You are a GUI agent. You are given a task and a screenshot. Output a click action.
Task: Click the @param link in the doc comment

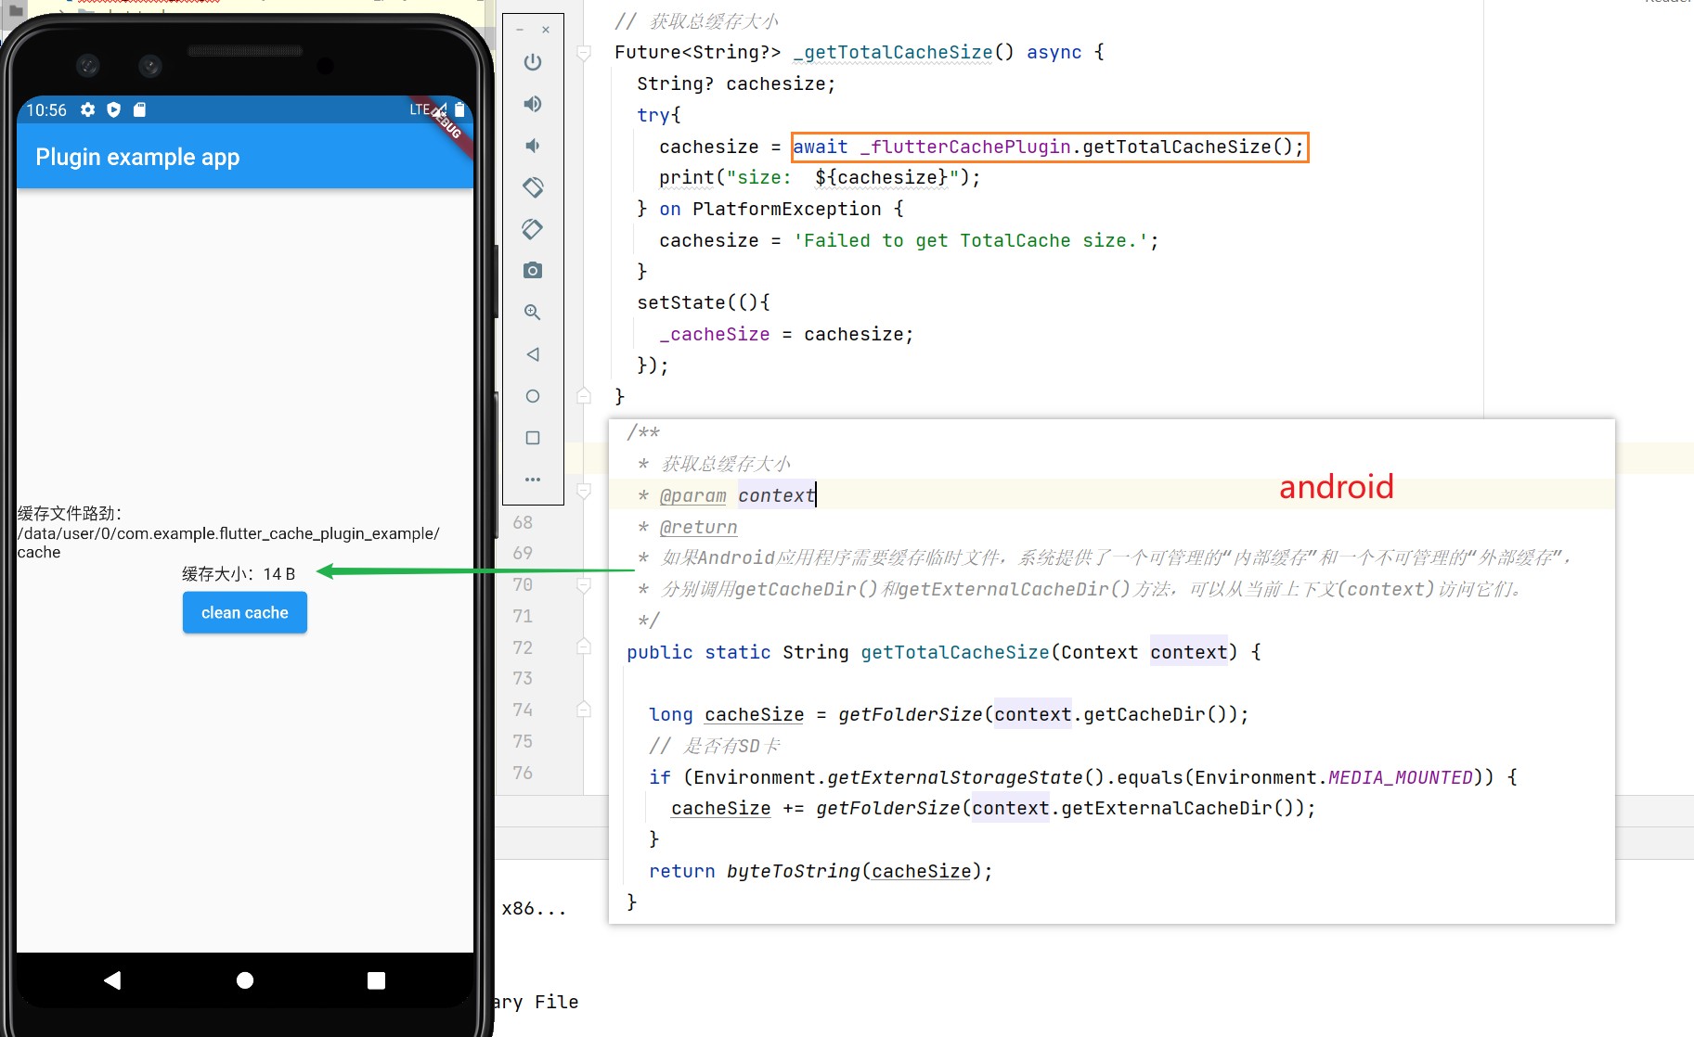(x=692, y=495)
